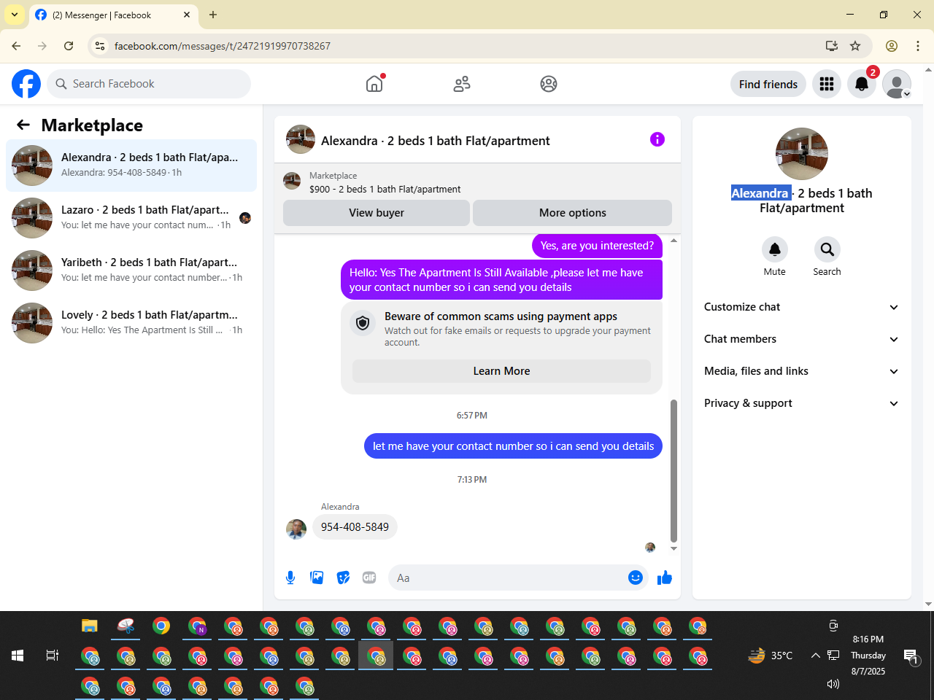
Task: Click the chat message scrollbar
Action: pos(674,471)
